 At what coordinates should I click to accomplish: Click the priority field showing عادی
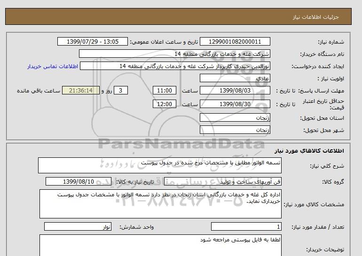pyautogui.click(x=235, y=78)
